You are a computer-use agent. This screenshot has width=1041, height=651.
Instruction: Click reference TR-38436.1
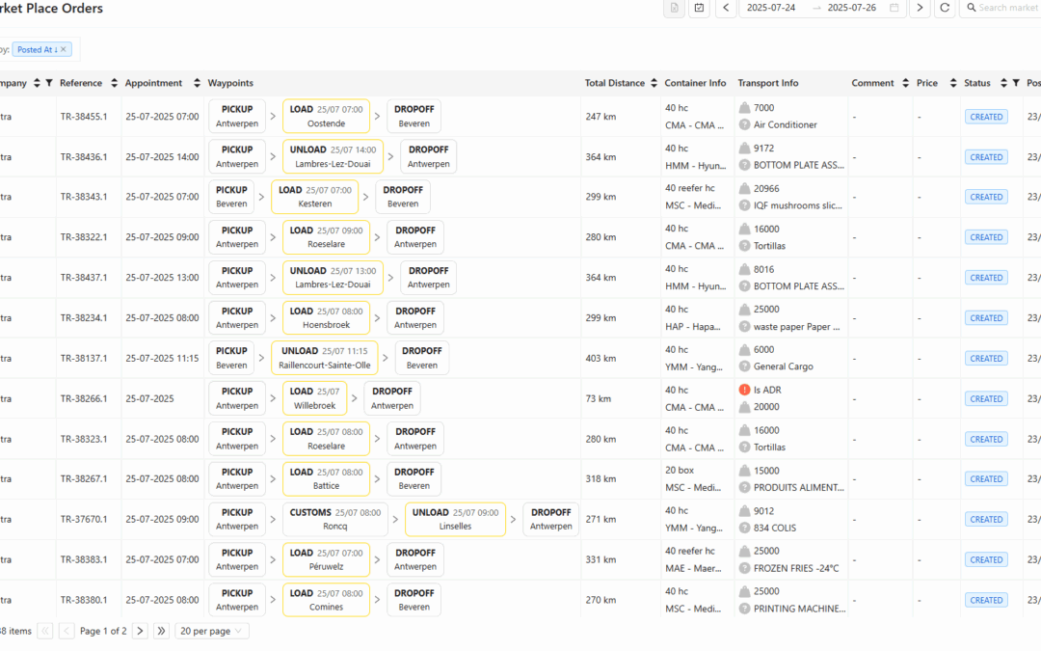[x=84, y=157]
